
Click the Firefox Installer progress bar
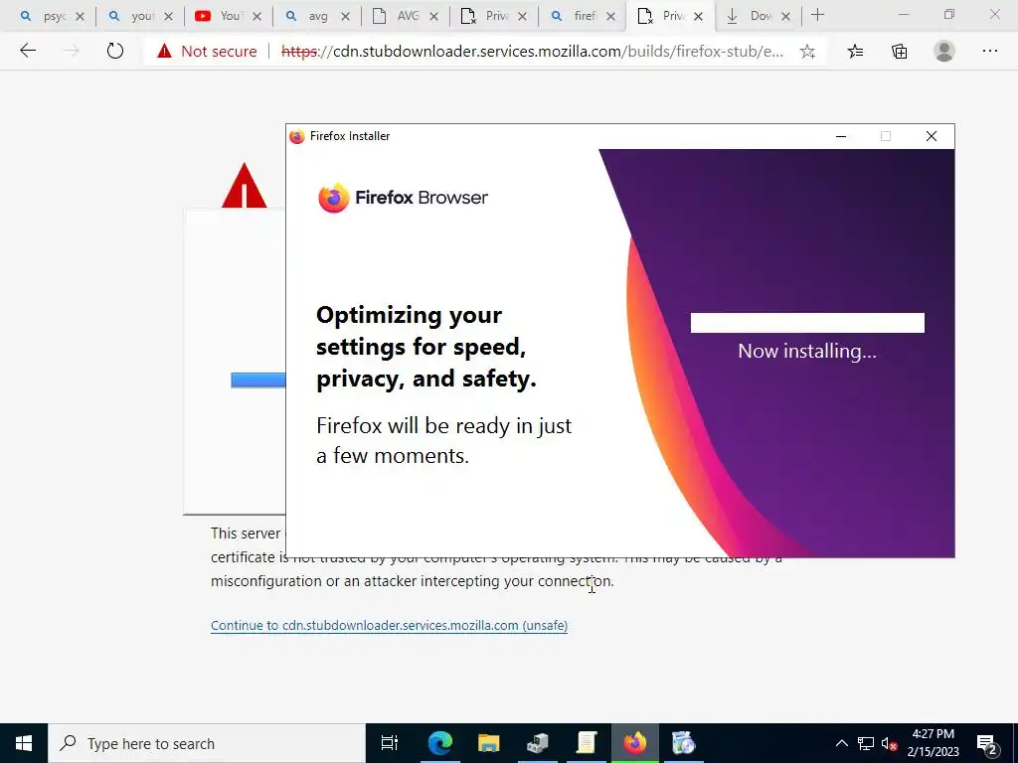pos(807,323)
